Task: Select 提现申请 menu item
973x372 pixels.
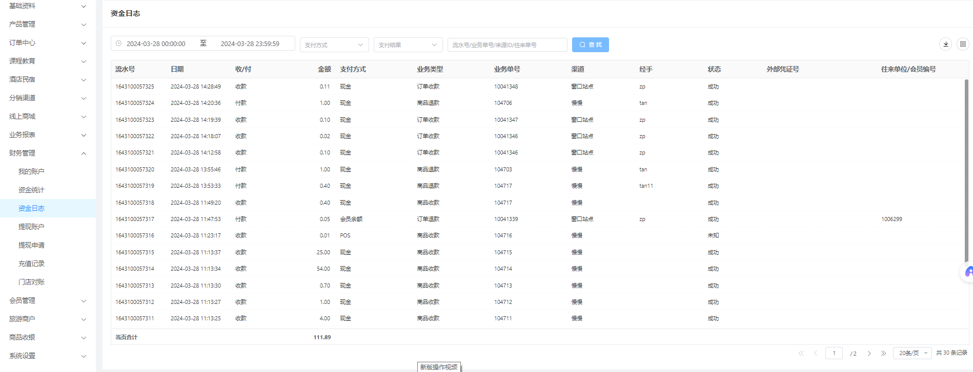Action: point(31,245)
